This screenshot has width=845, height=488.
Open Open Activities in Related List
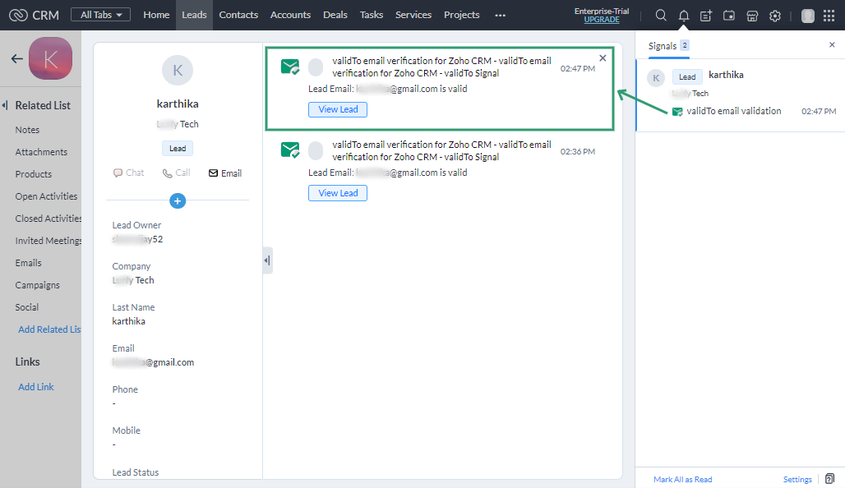pos(46,196)
